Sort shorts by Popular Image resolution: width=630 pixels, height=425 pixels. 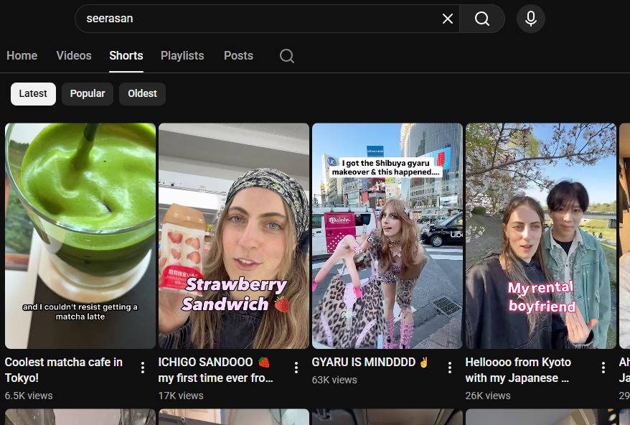tap(88, 94)
